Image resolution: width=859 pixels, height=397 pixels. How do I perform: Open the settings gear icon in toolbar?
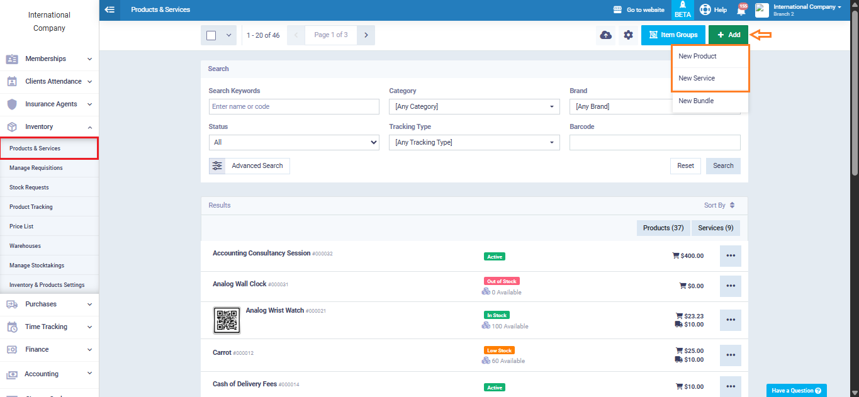click(x=628, y=35)
